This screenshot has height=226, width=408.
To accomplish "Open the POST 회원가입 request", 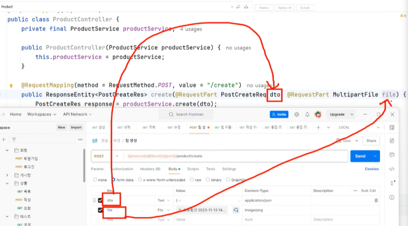I will pos(26,158).
